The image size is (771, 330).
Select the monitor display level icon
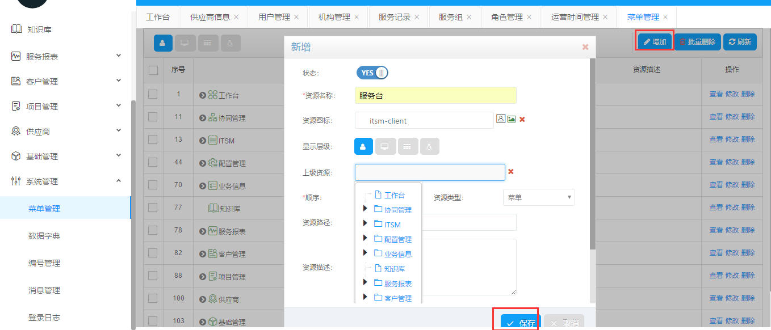point(385,146)
